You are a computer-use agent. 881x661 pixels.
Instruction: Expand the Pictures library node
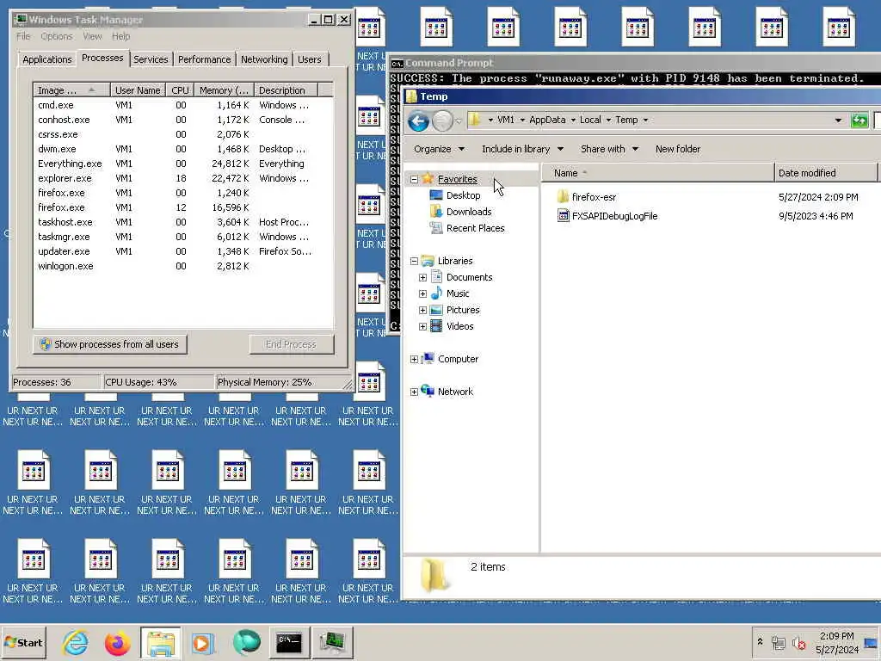click(422, 310)
